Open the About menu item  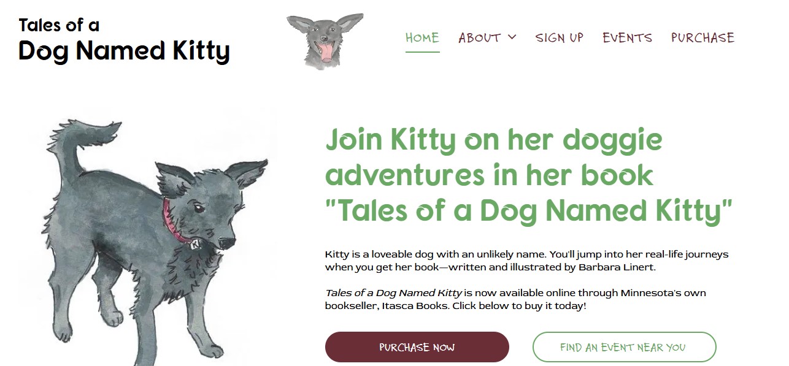tap(480, 38)
